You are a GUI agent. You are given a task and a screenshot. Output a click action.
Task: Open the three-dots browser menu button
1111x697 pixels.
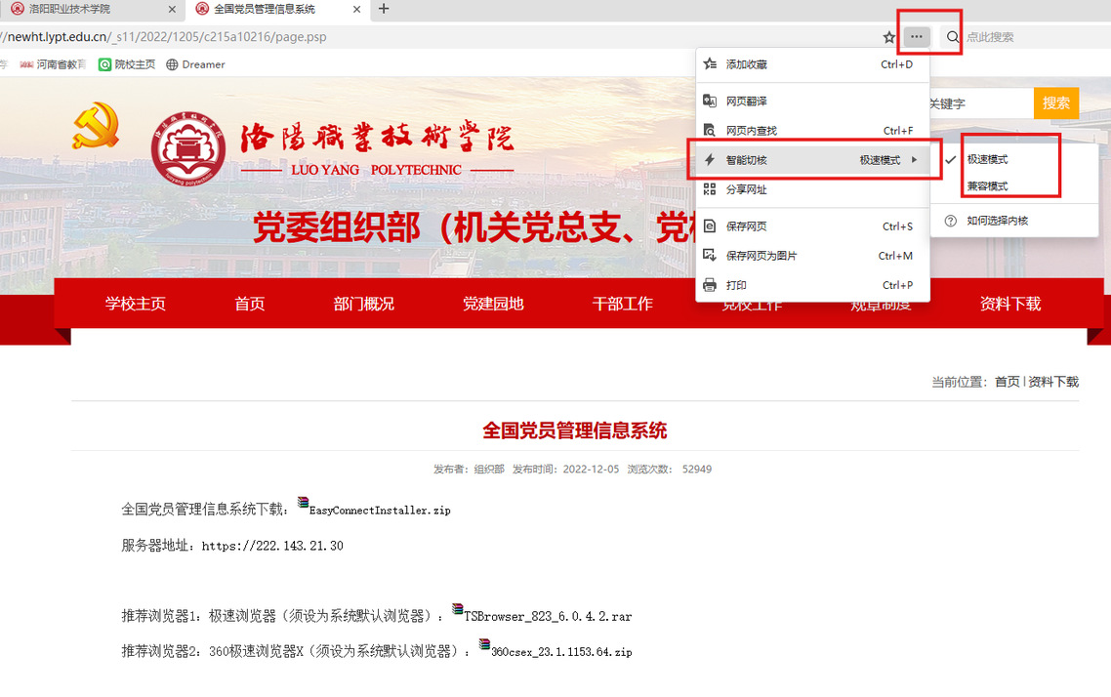(917, 37)
